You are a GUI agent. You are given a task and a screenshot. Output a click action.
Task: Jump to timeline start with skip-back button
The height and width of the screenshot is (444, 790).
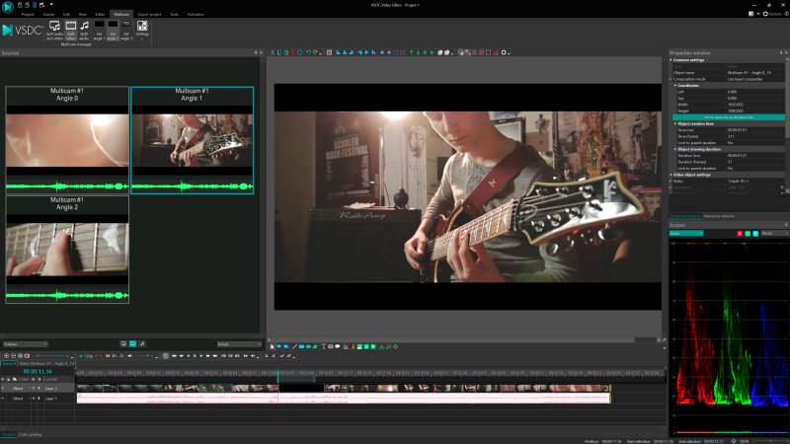coord(174,356)
